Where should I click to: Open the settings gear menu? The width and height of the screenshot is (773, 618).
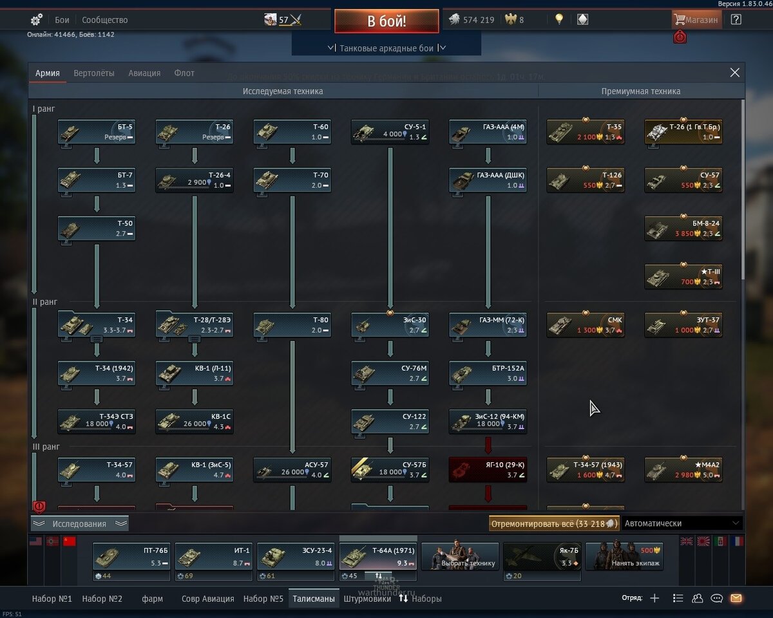click(37, 19)
